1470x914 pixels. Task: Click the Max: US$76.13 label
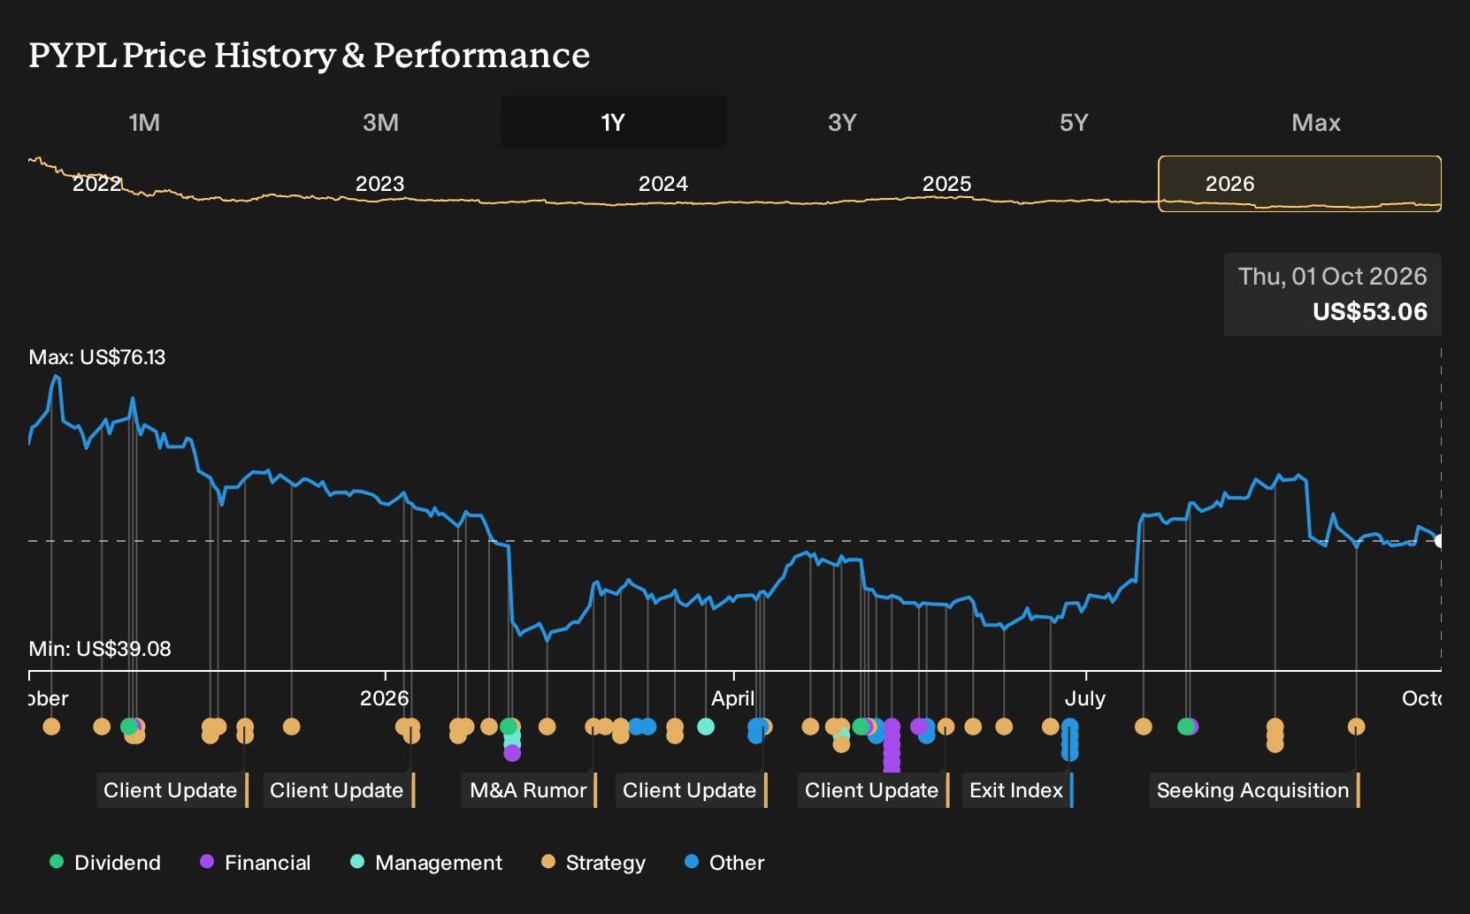97,357
